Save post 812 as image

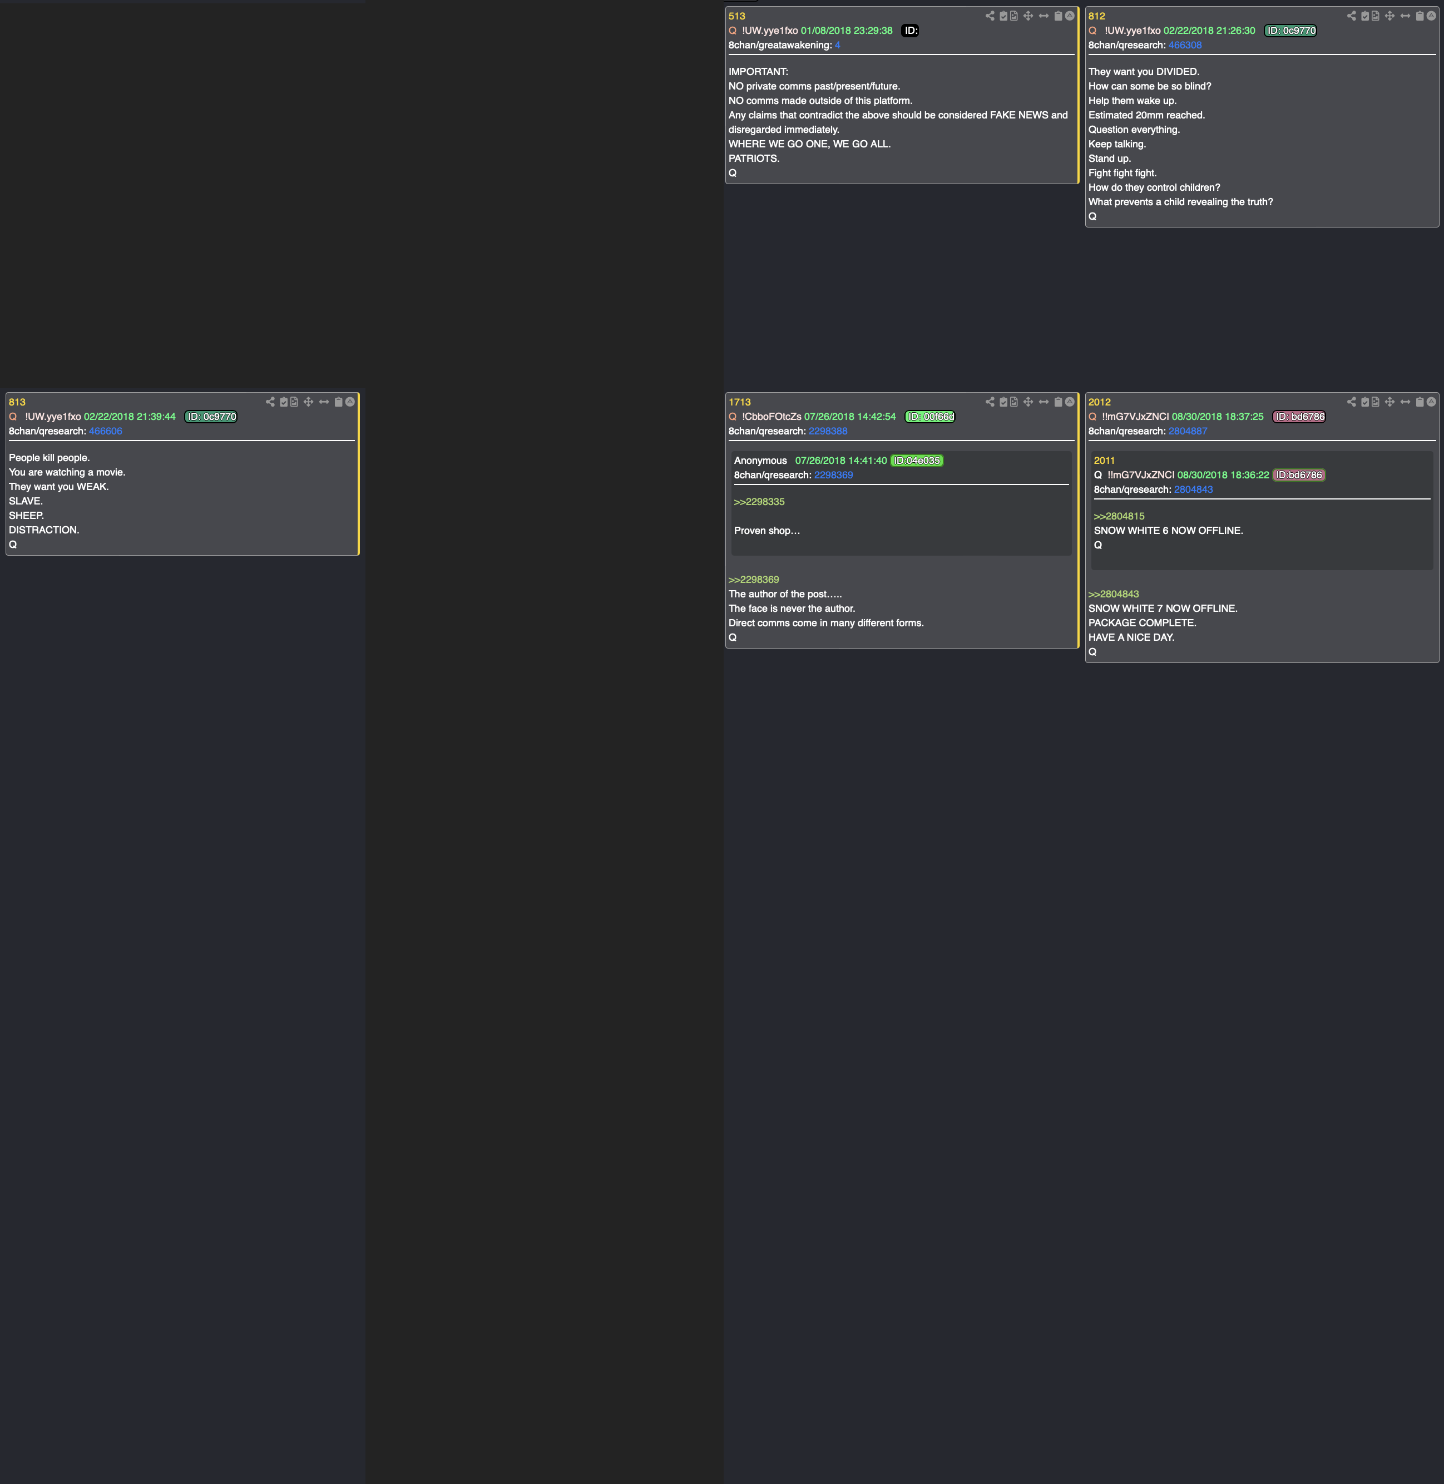[x=1376, y=16]
